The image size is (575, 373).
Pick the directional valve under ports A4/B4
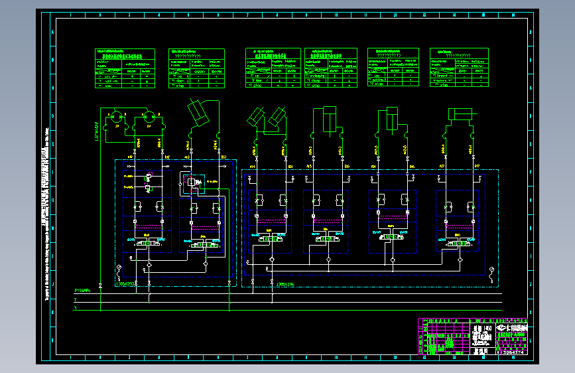(271, 239)
